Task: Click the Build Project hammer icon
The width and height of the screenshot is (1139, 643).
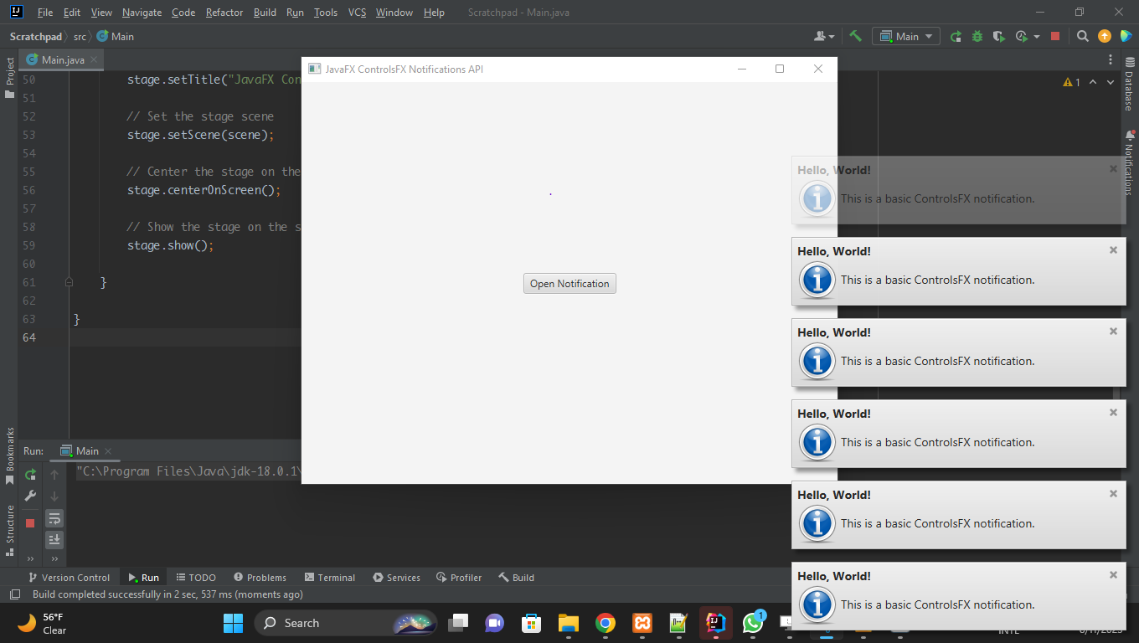Action: pyautogui.click(x=855, y=36)
